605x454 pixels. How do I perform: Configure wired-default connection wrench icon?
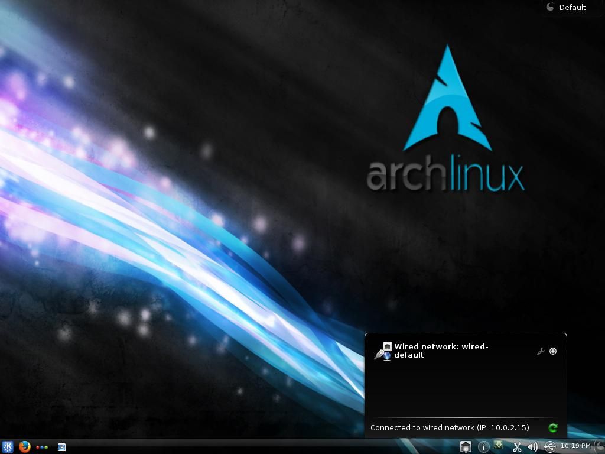point(541,351)
